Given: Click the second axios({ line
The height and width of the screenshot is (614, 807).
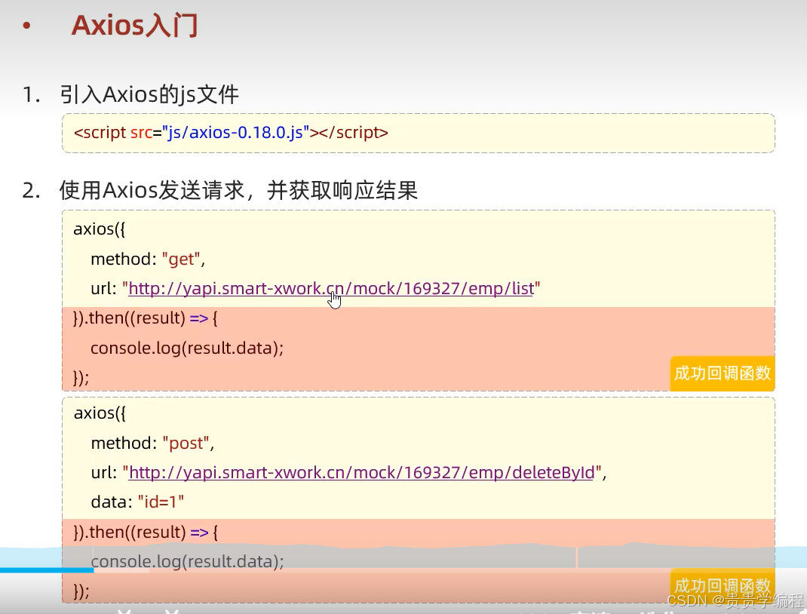Looking at the screenshot, I should [100, 413].
